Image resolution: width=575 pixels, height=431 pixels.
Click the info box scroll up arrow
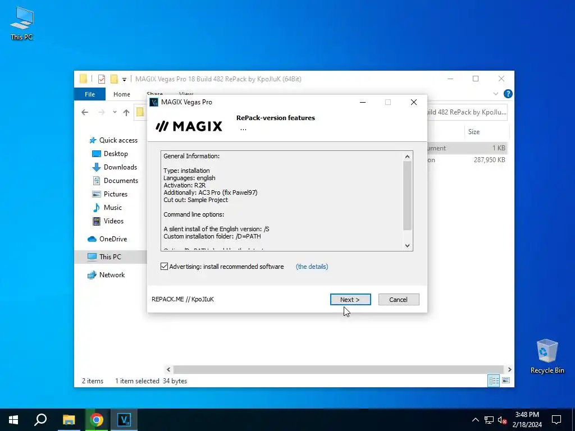click(x=407, y=157)
